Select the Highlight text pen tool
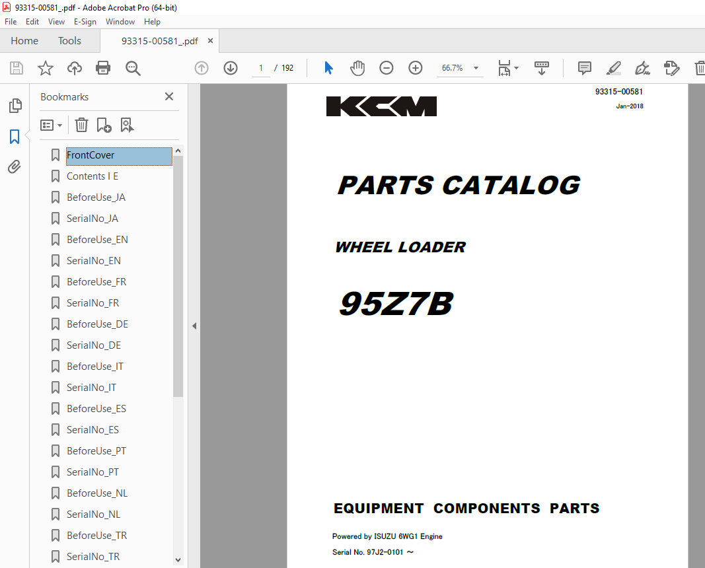The height and width of the screenshot is (568, 705). coord(614,68)
